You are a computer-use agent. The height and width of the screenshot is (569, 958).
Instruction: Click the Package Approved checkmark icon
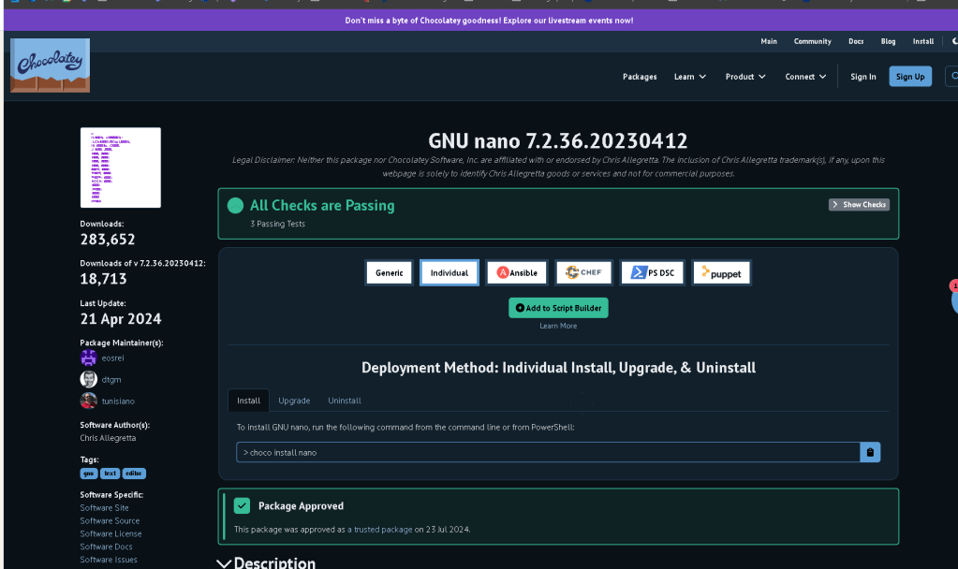pos(242,505)
